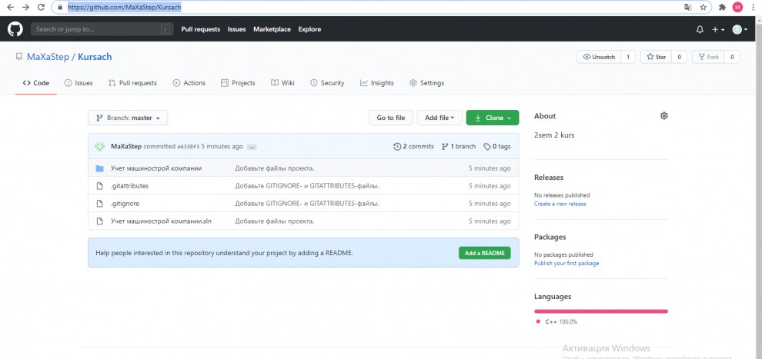762x359 pixels.
Task: Click Publish your first package link
Action: click(566, 264)
